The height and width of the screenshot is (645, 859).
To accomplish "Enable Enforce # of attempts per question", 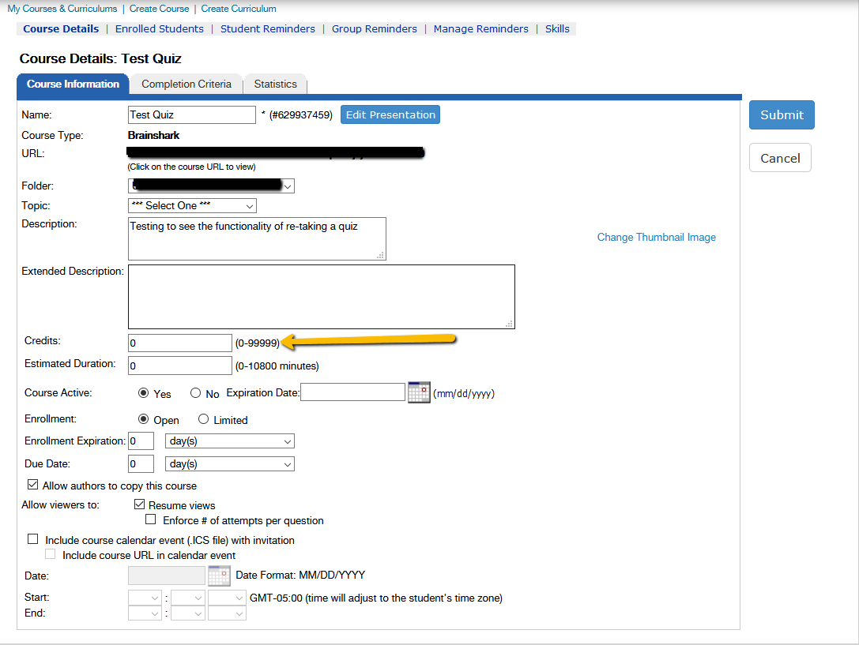I will (x=151, y=519).
